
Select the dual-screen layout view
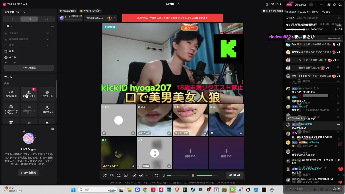(x=46, y=19)
